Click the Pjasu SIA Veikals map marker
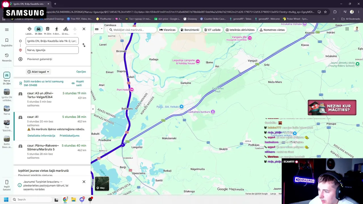363x204 pixels. pyautogui.click(x=181, y=107)
